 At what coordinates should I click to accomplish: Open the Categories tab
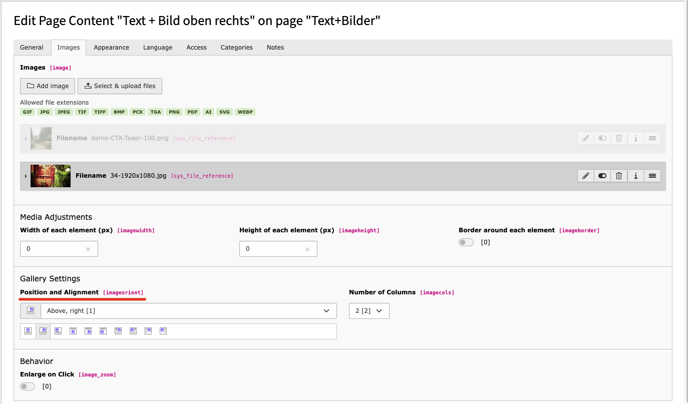click(236, 48)
